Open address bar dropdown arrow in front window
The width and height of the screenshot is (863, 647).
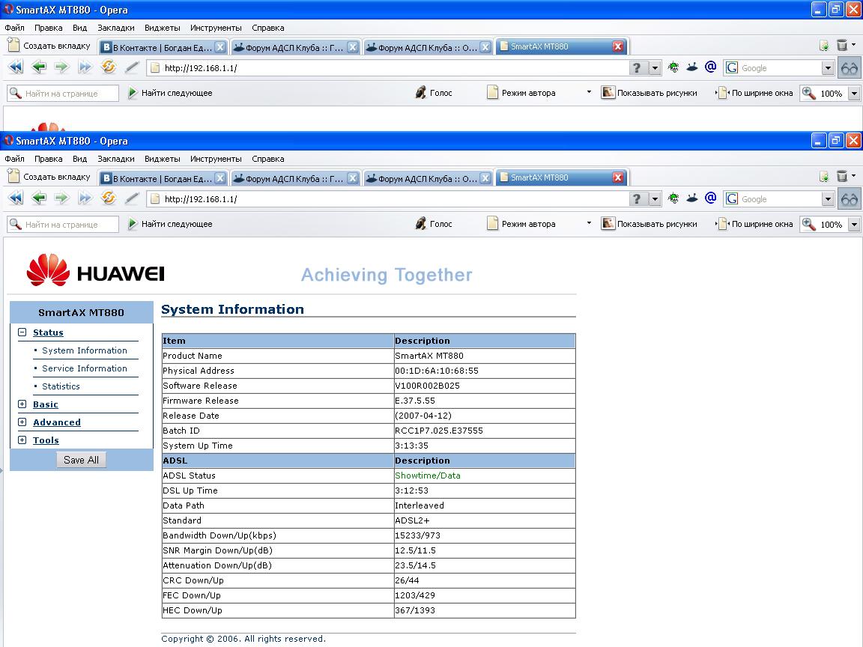tap(655, 199)
